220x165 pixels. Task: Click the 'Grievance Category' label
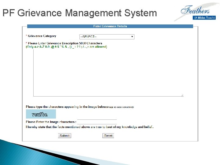(x=42, y=36)
